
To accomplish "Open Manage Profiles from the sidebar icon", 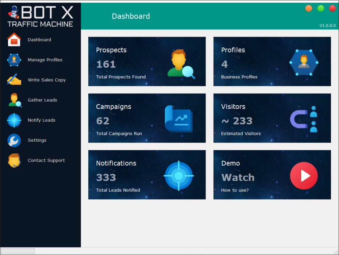I will pos(14,59).
